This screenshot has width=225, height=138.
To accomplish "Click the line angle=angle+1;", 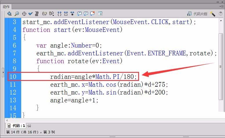I will coord(74,100).
